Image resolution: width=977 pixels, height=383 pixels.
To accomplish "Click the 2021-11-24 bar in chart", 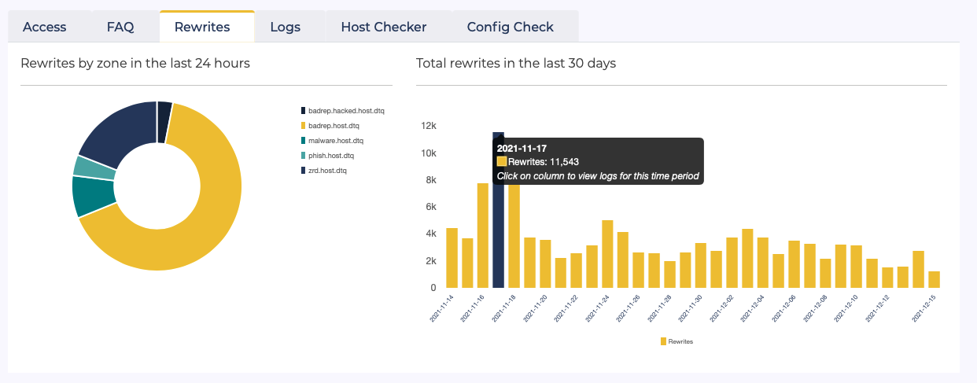I will pyautogui.click(x=607, y=254).
